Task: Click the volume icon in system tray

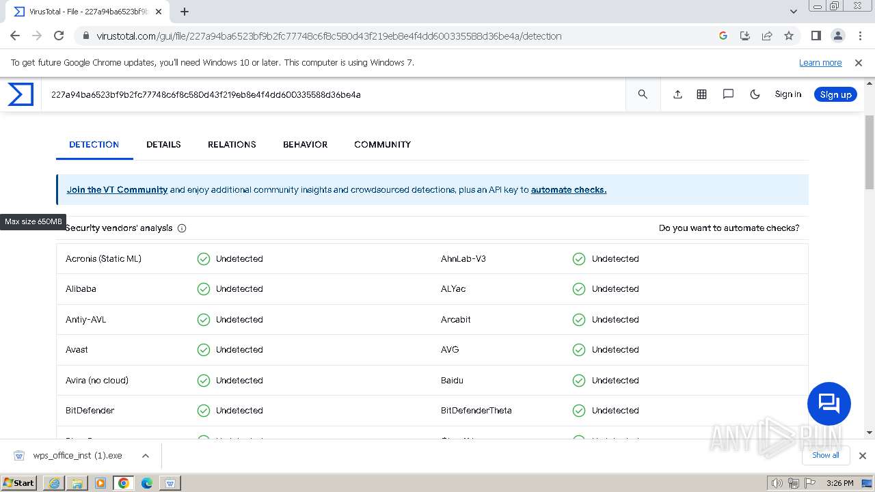Action: 777,483
